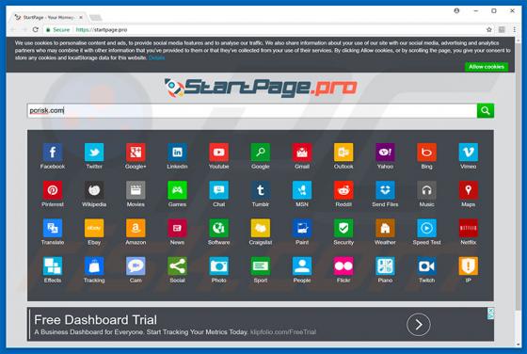Open the Software shortcut

point(218,228)
